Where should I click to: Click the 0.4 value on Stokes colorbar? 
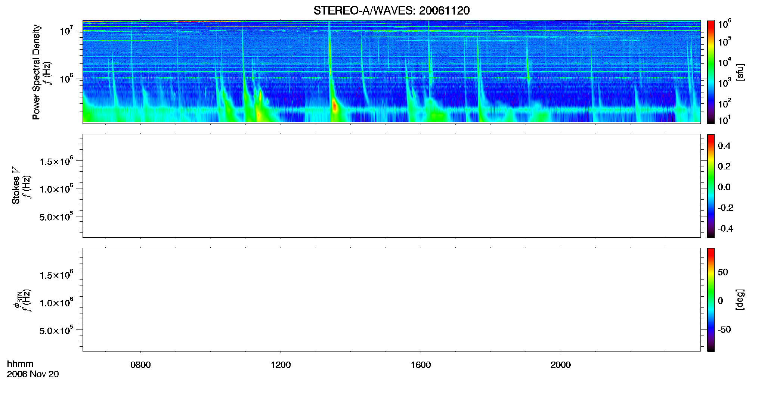[724, 146]
